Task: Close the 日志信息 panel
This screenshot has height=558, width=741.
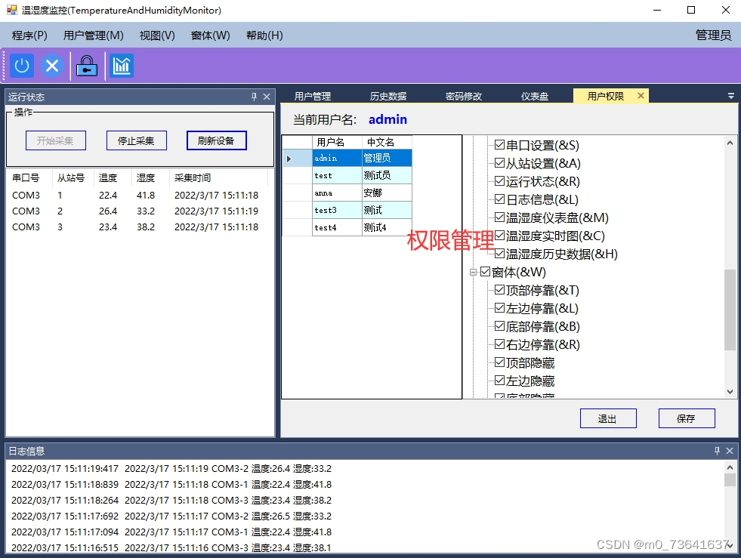Action: [730, 452]
